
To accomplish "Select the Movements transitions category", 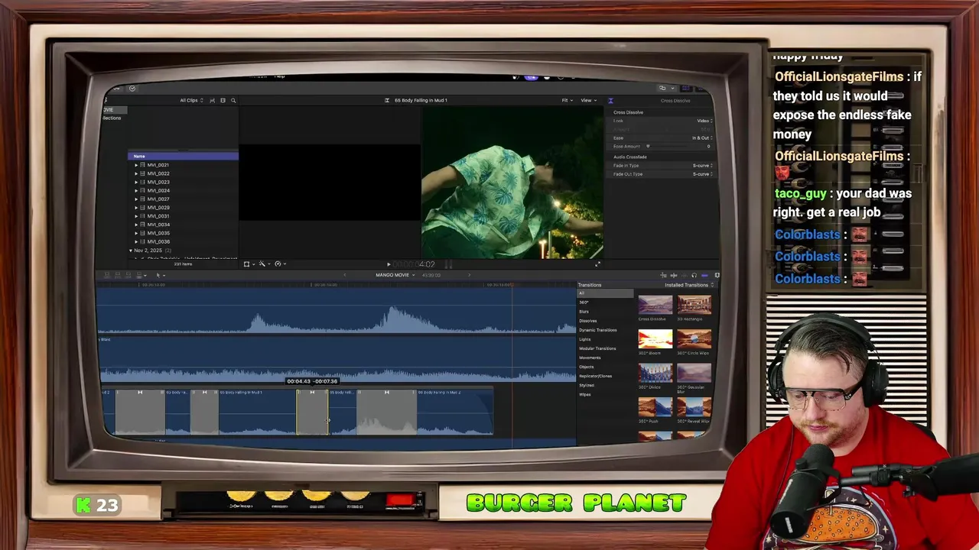I will coord(590,357).
